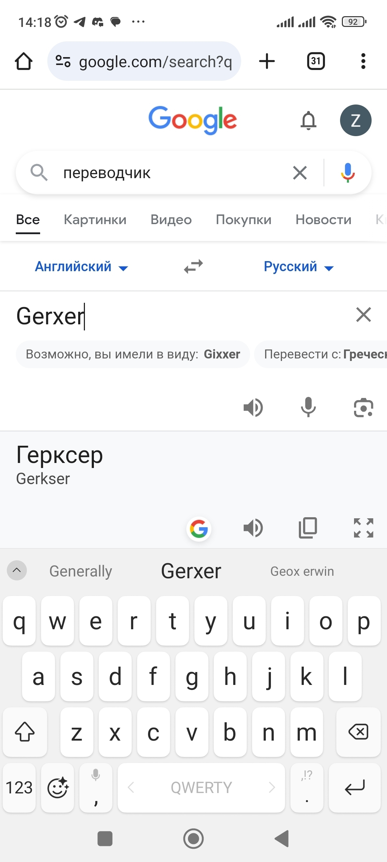Open Google notifications bell
Viewport: 387px width, 862px height.
309,121
